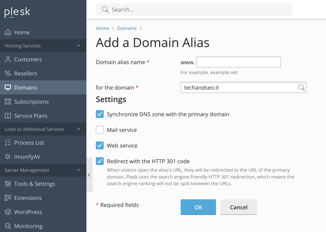This screenshot has height=232, width=326.
Task: Click the Service Plans book icon
Action: coord(8,116)
